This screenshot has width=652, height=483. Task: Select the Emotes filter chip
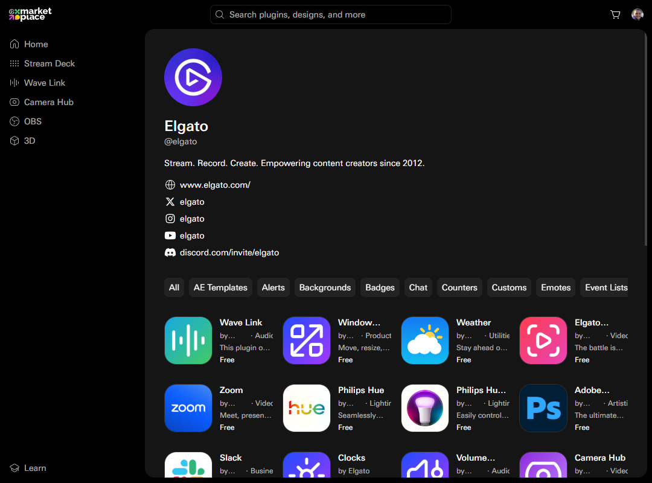tap(555, 287)
